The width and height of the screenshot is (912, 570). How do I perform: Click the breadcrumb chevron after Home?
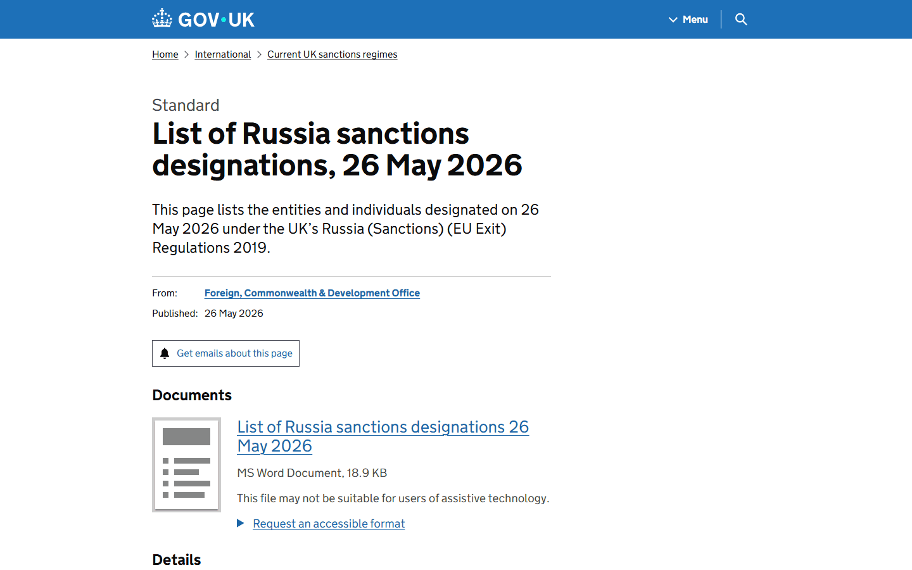pyautogui.click(x=186, y=54)
